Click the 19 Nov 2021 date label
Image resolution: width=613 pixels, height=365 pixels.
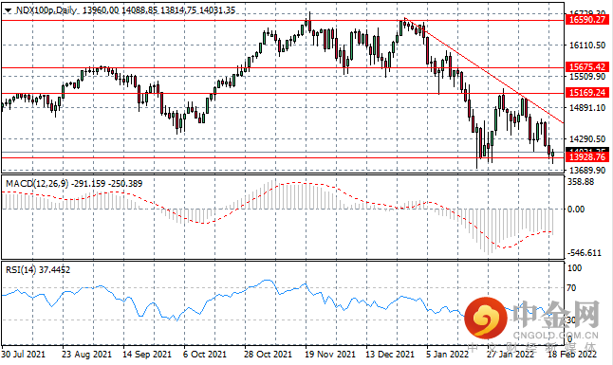[330, 354]
